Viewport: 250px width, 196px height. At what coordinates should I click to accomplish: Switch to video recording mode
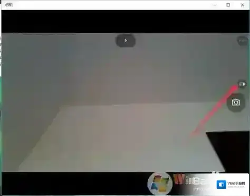pyautogui.click(x=242, y=85)
